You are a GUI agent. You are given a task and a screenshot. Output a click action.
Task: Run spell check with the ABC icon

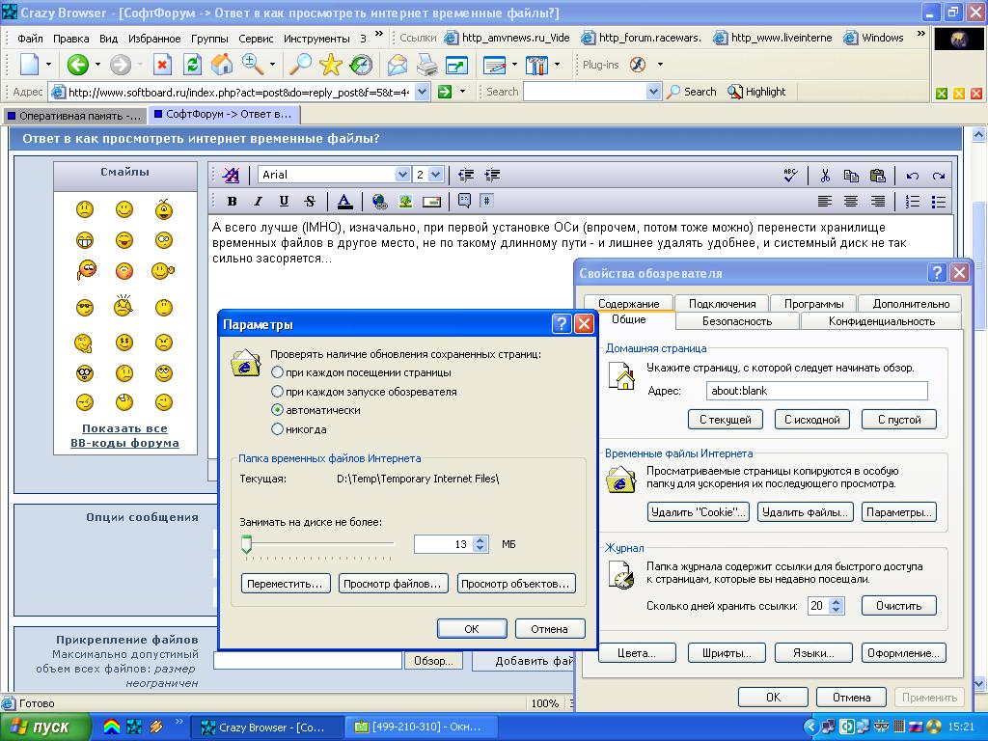tap(791, 175)
